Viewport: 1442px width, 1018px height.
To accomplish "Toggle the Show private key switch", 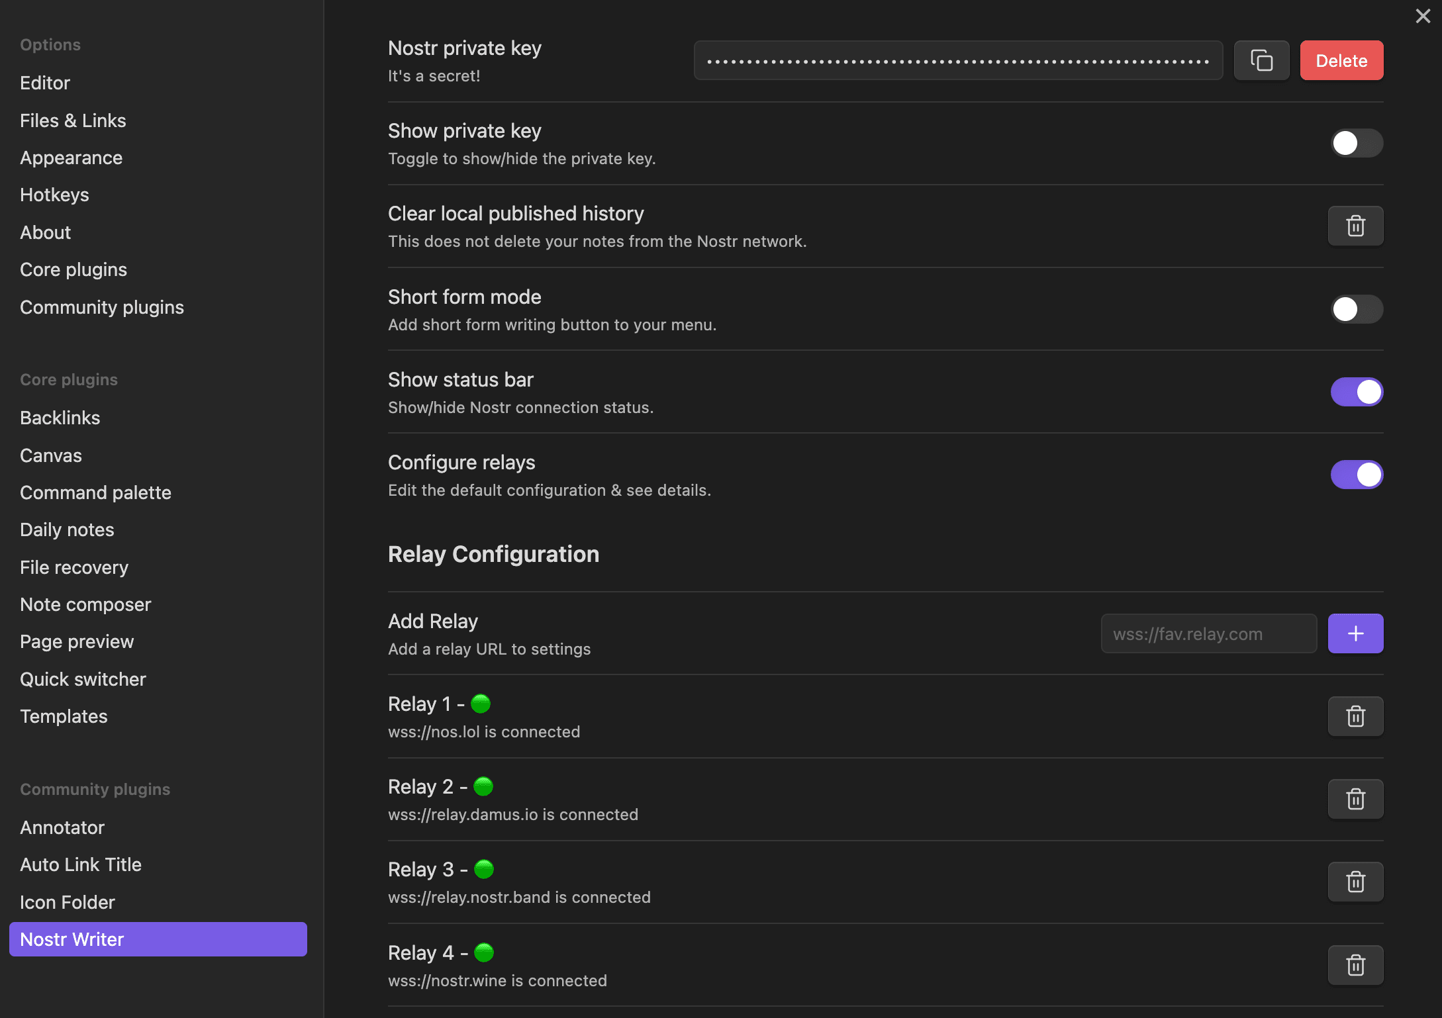I will coord(1356,142).
